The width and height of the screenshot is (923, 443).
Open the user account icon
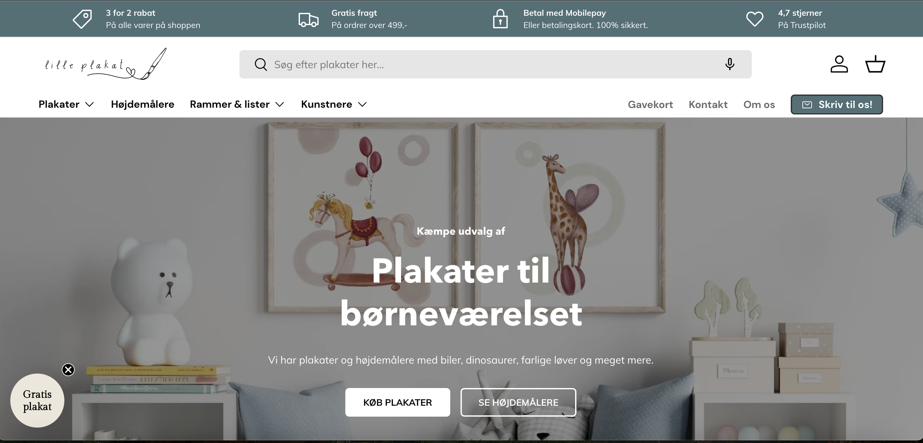[839, 64]
